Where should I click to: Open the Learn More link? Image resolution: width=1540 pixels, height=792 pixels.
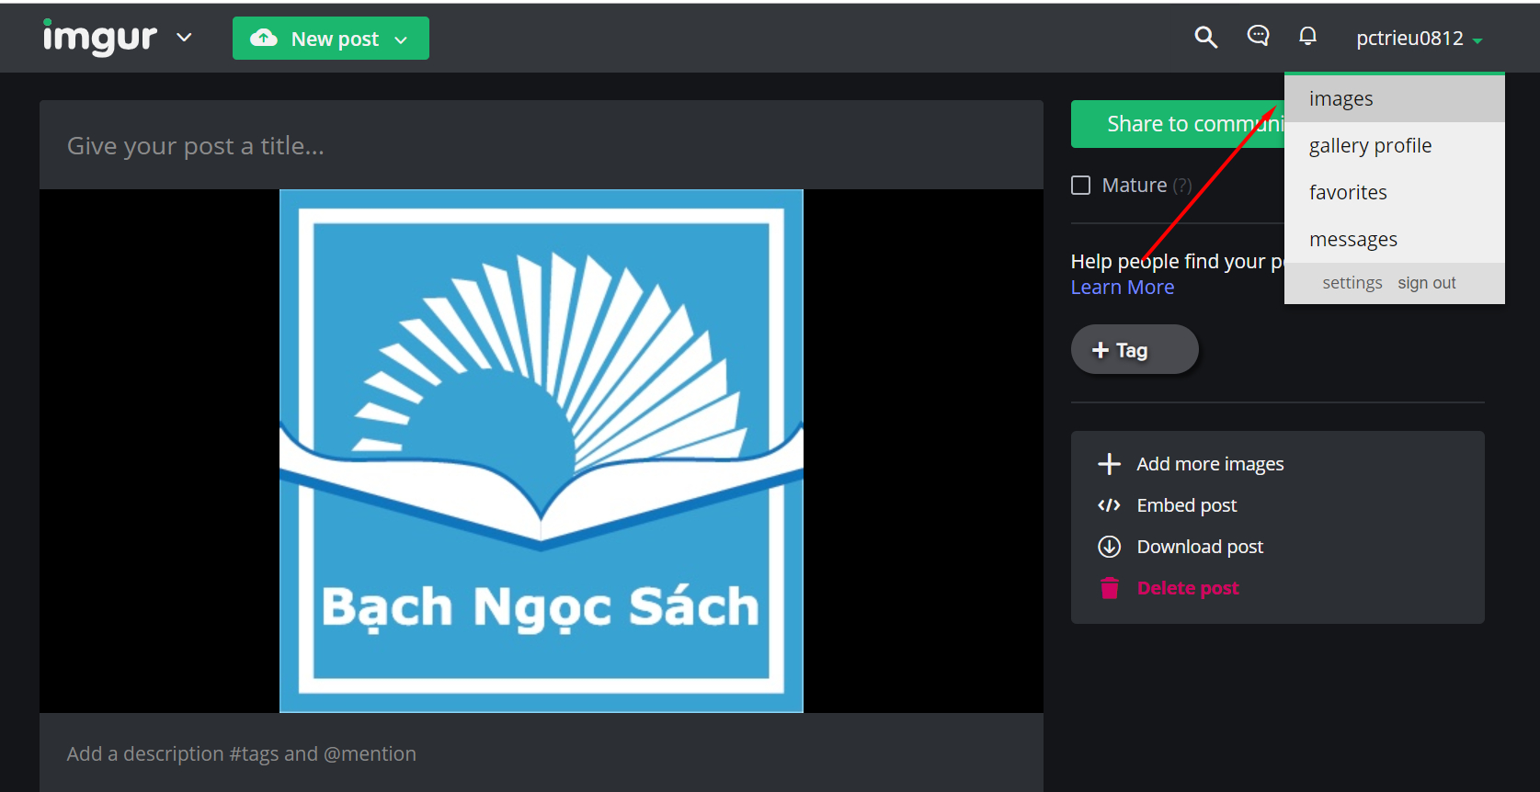tap(1122, 288)
